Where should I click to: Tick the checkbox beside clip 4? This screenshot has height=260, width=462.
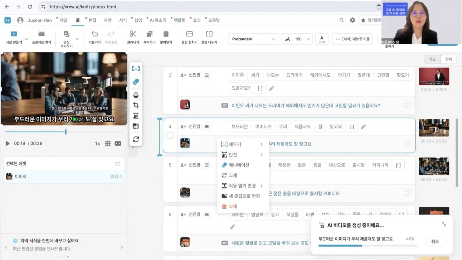point(170,135)
